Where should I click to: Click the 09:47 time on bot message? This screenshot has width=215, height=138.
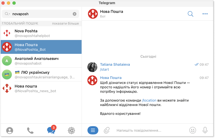204,78
